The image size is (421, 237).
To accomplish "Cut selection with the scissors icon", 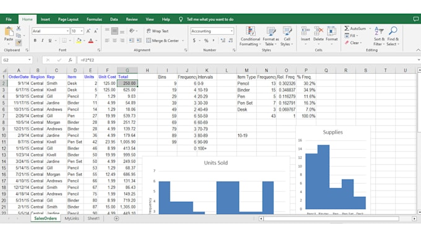I will tap(19, 28).
